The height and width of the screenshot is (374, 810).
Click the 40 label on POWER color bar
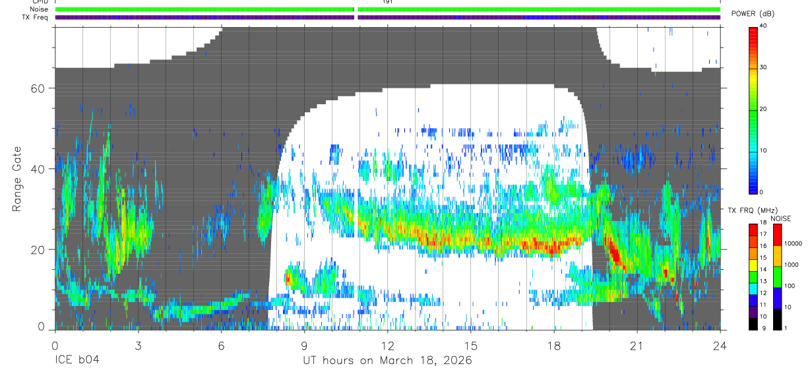tap(763, 25)
